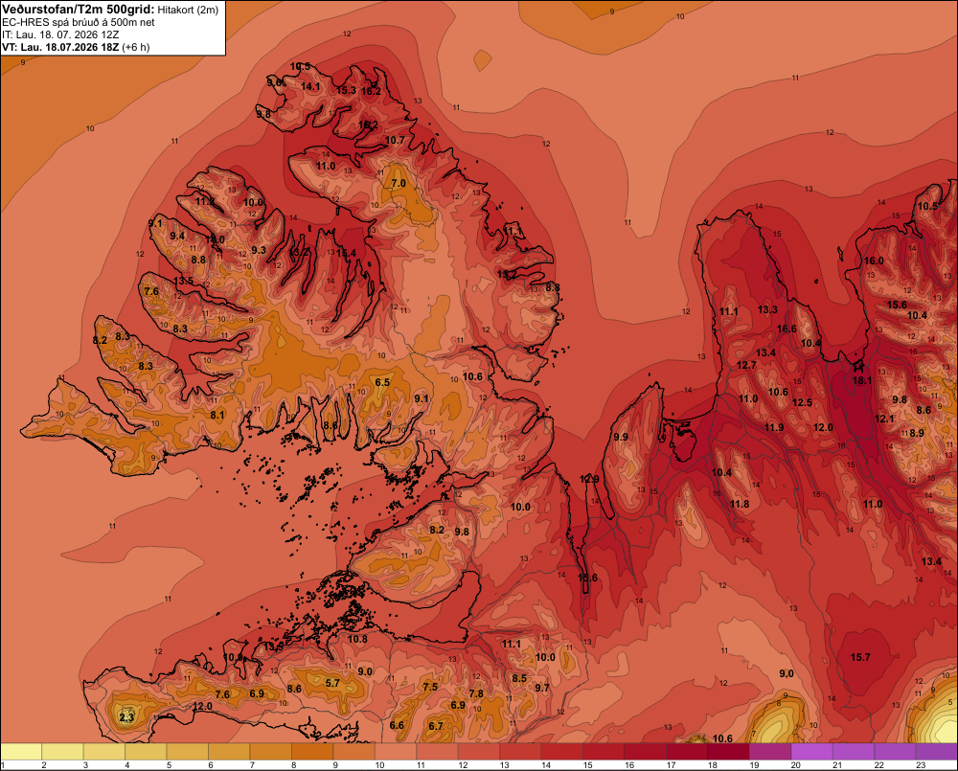Click the 9.3 temperature value
Image resolution: width=958 pixels, height=771 pixels.
tap(259, 250)
